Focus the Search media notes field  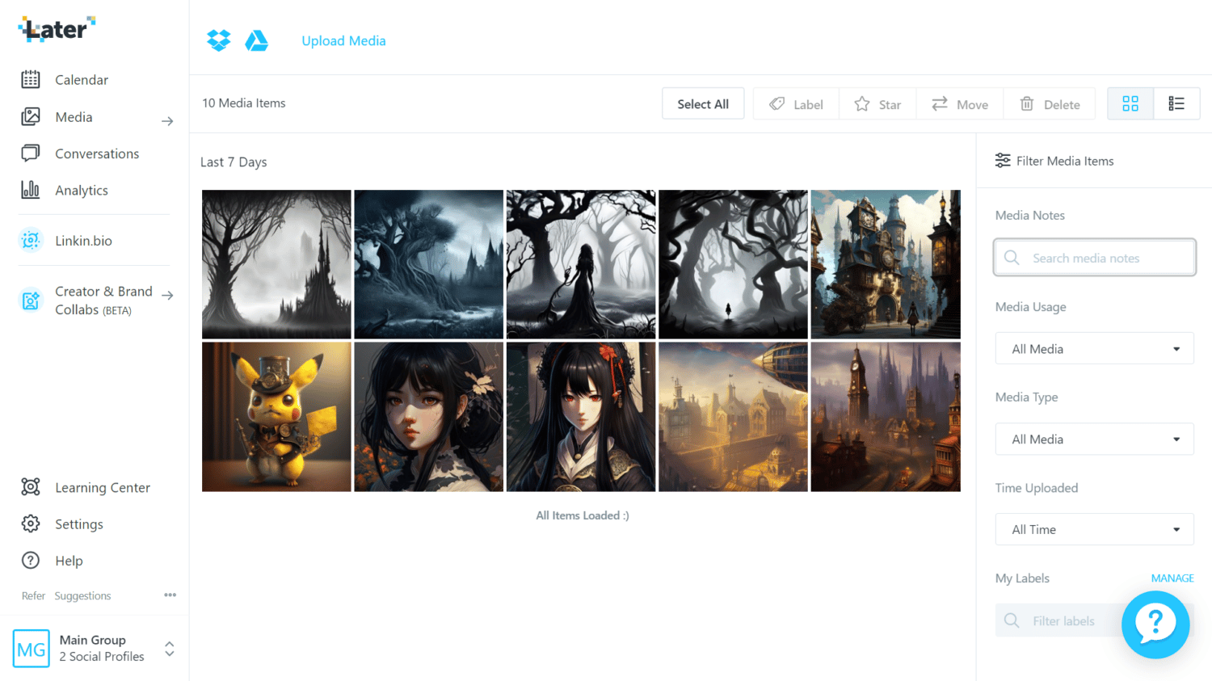coord(1094,258)
